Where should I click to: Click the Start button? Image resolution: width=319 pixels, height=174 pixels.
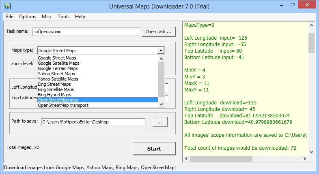pos(154,149)
